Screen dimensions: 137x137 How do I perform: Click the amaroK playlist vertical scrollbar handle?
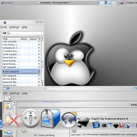(x=42, y=64)
